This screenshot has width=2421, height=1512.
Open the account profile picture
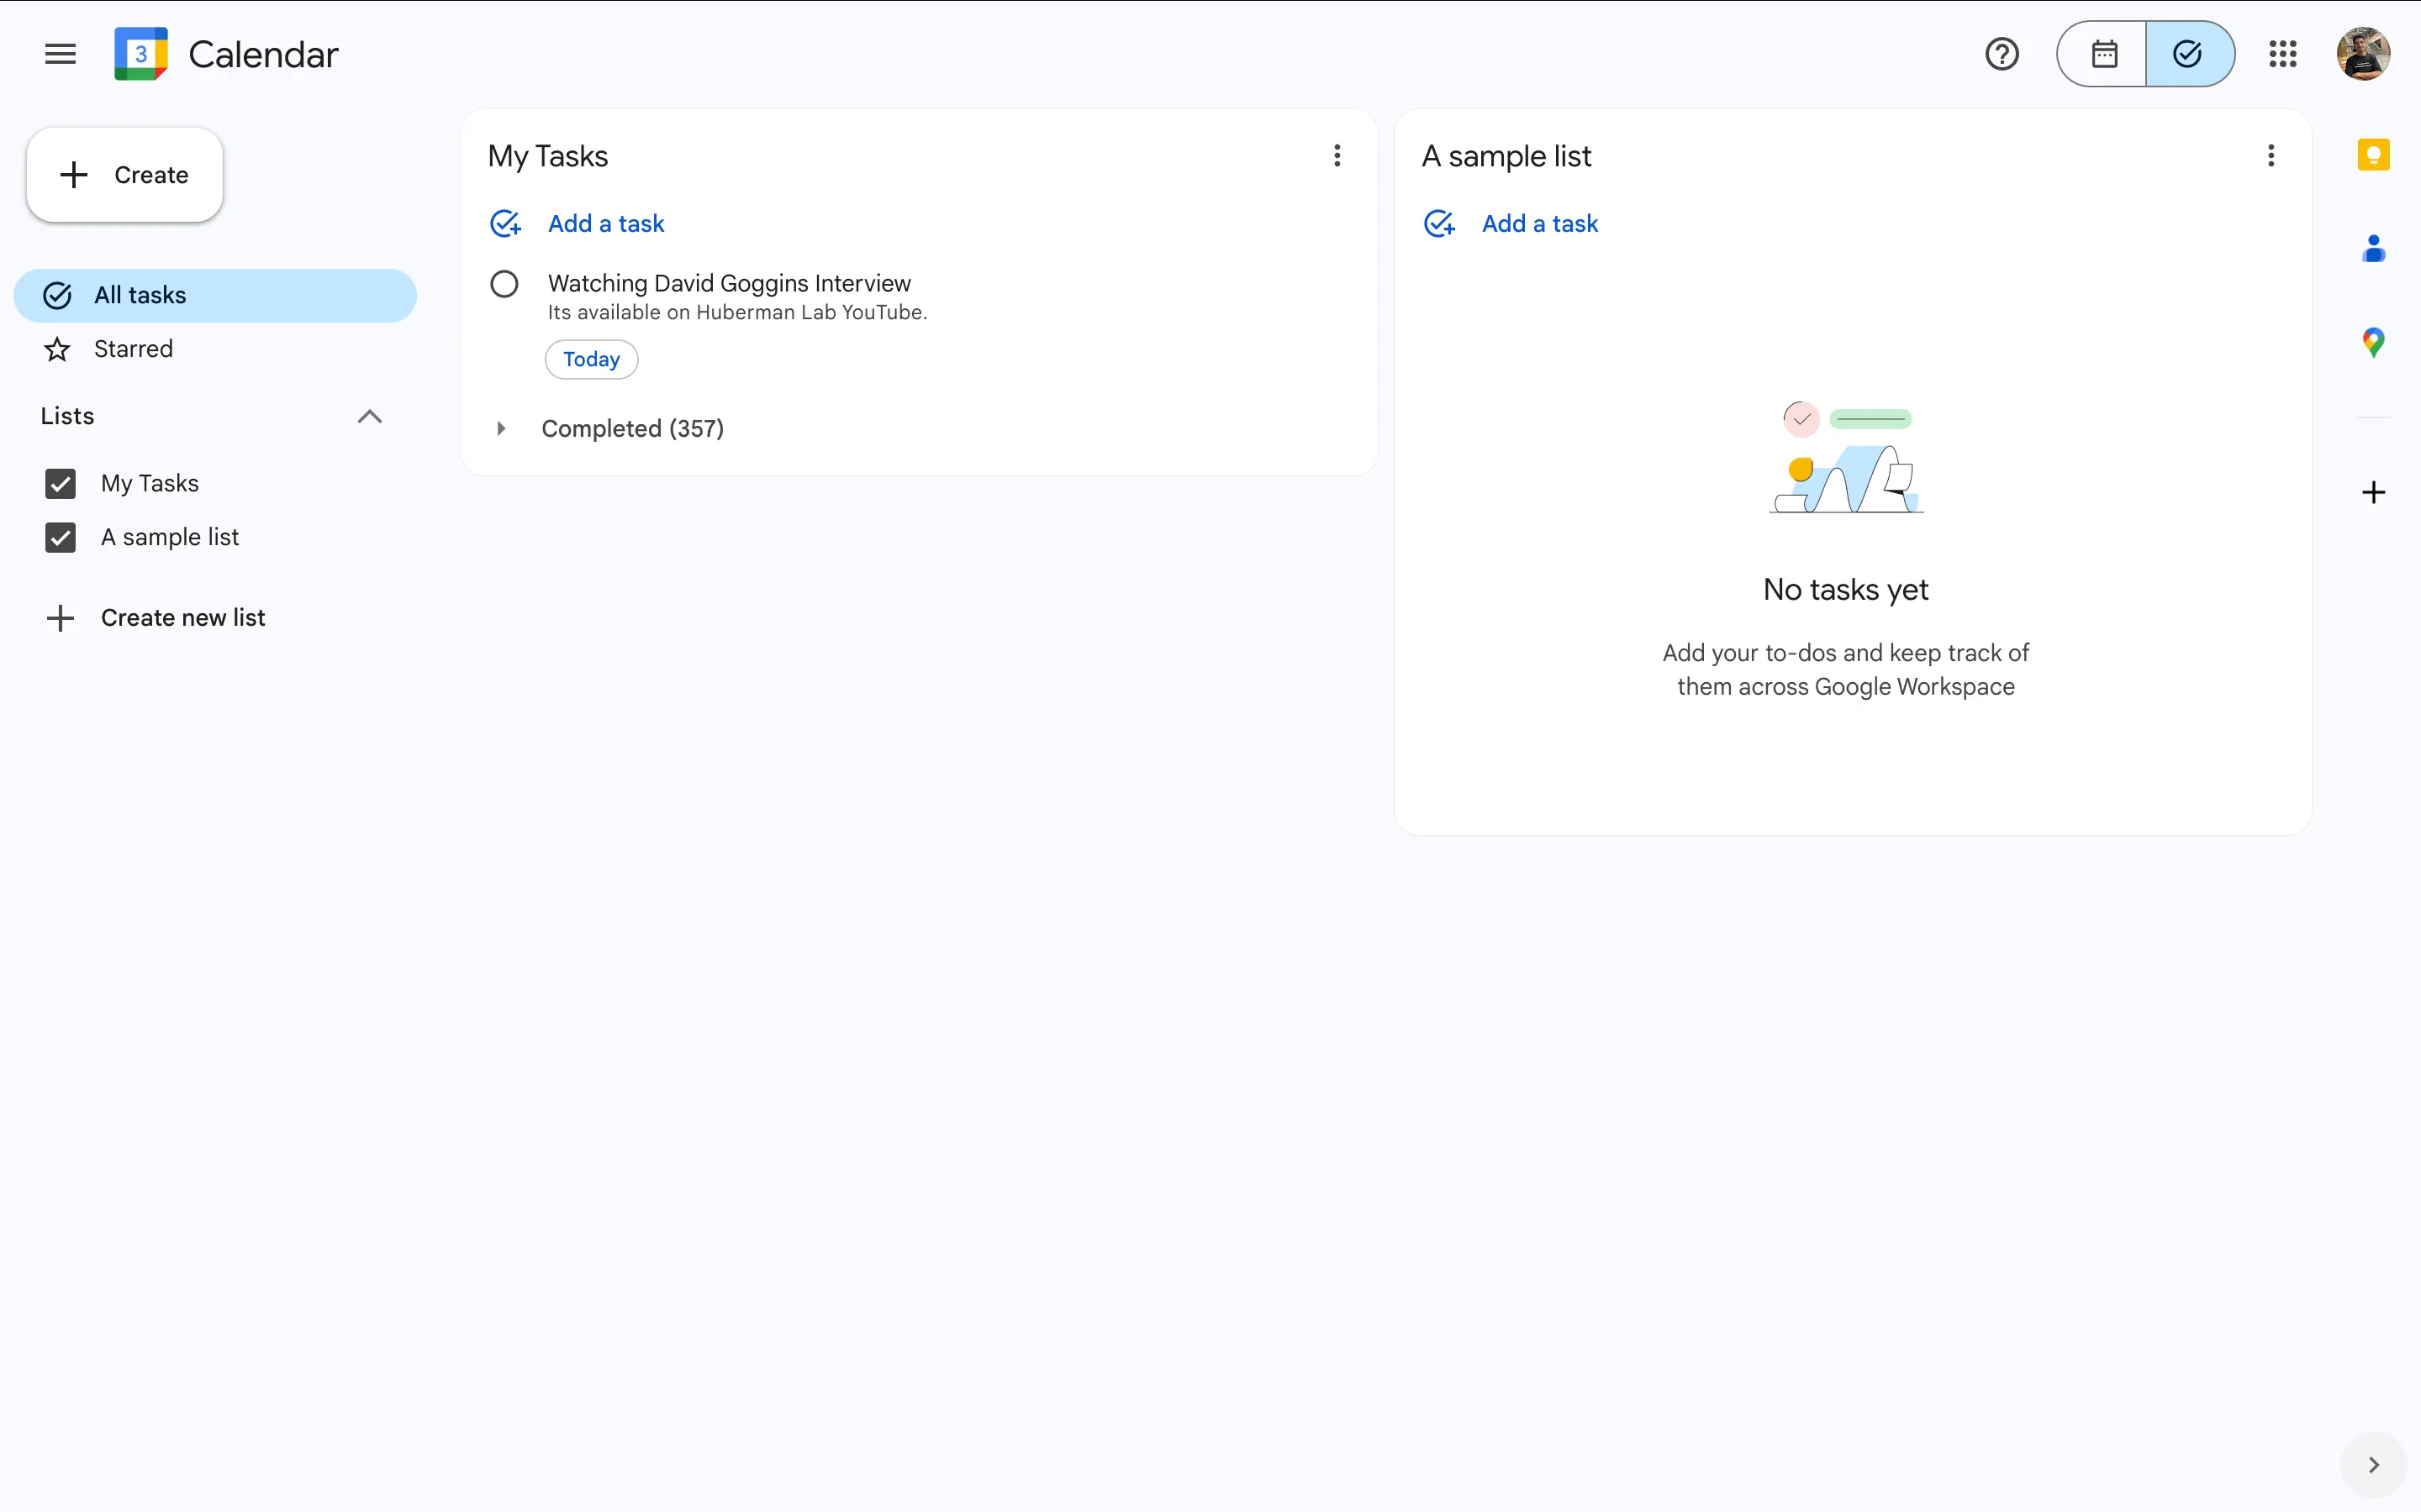click(x=2363, y=54)
